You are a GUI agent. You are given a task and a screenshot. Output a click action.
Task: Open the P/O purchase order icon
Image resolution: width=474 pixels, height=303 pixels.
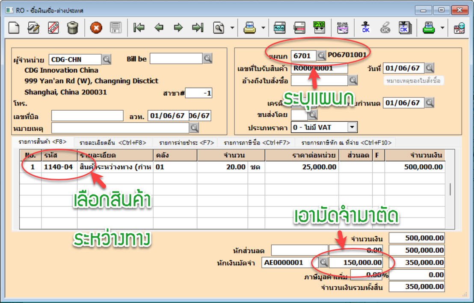(x=319, y=28)
